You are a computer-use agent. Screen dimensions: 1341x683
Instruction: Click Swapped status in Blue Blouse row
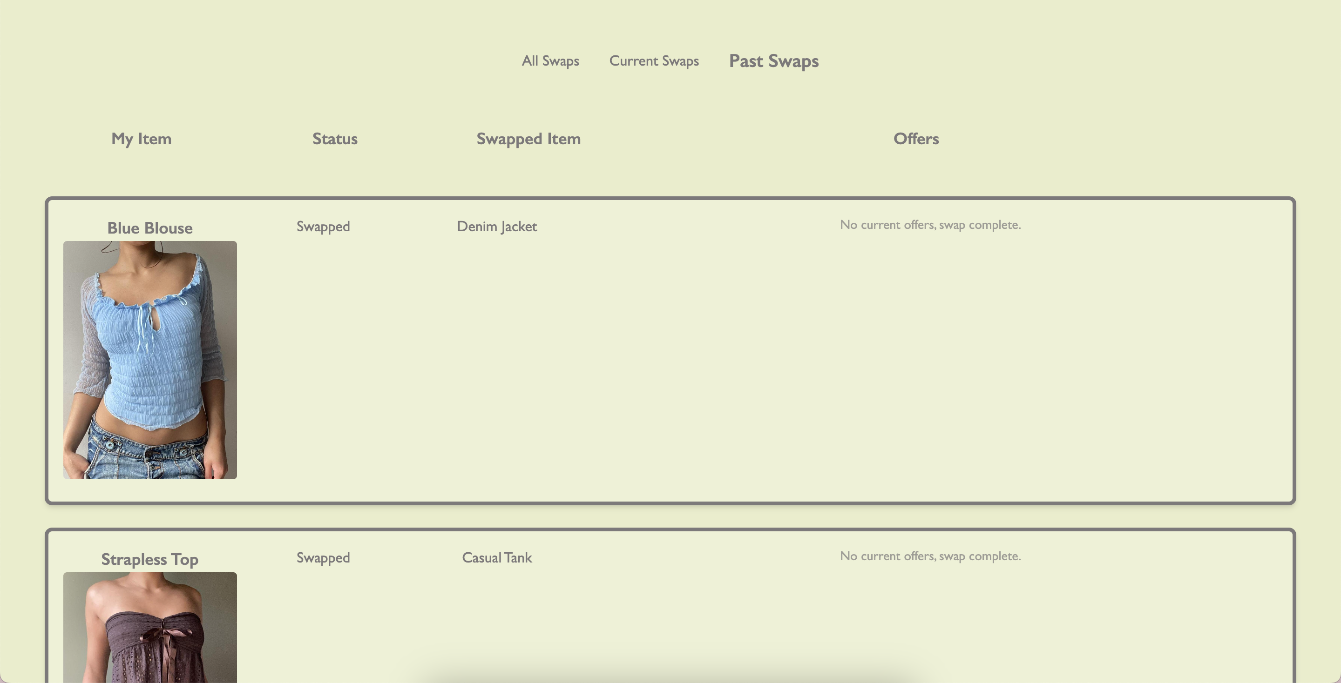pyautogui.click(x=323, y=226)
